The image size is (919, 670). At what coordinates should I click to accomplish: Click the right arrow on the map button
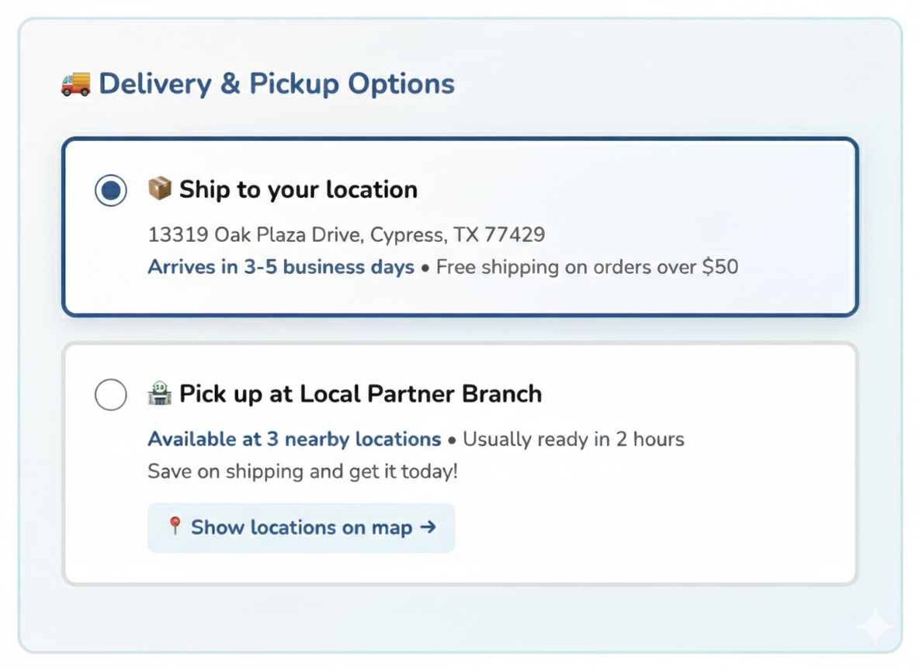(428, 527)
